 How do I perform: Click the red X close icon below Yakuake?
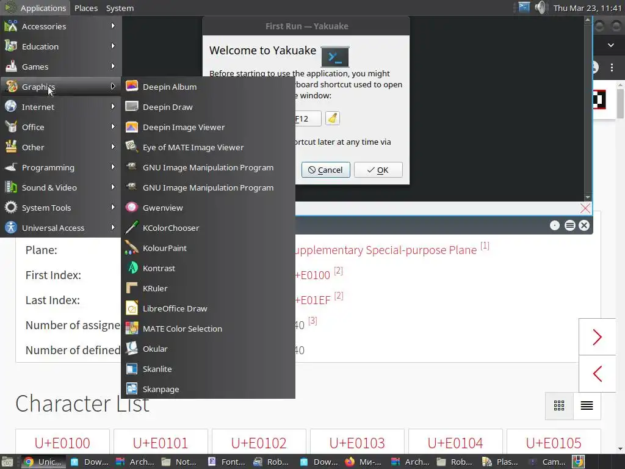coord(585,208)
